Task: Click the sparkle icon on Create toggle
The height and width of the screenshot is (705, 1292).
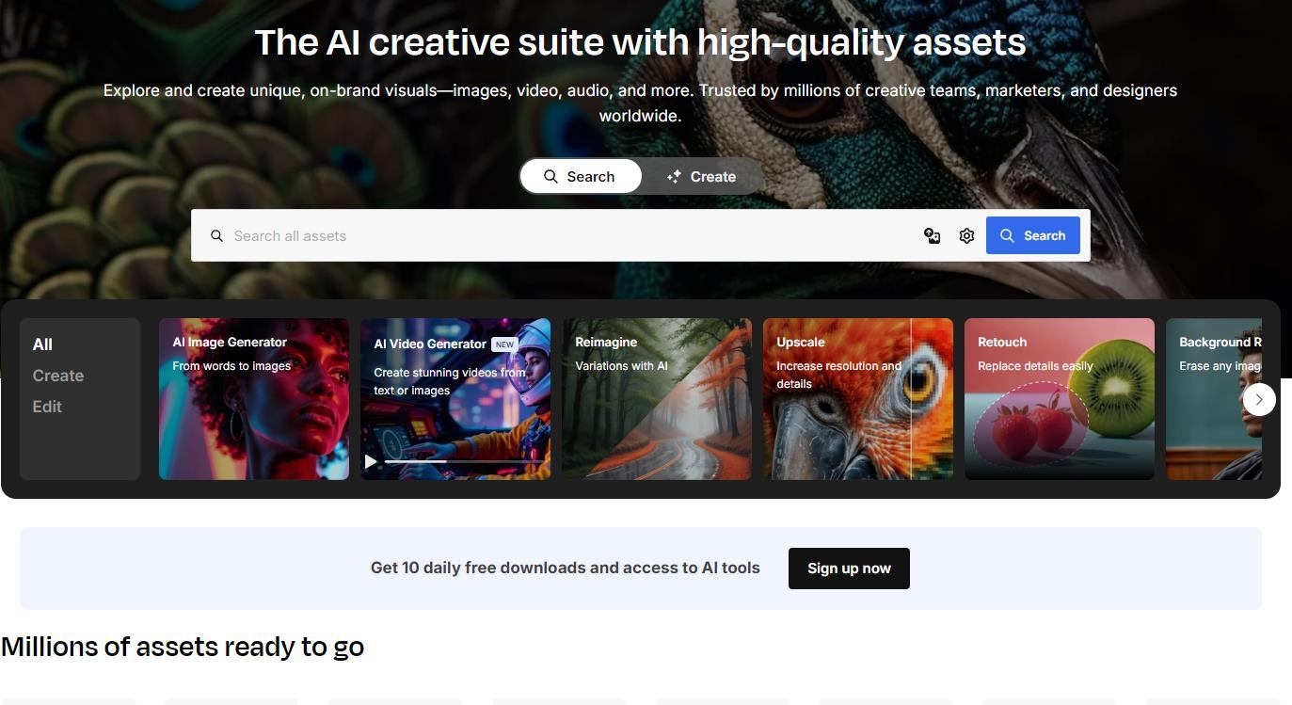Action: [x=674, y=177]
